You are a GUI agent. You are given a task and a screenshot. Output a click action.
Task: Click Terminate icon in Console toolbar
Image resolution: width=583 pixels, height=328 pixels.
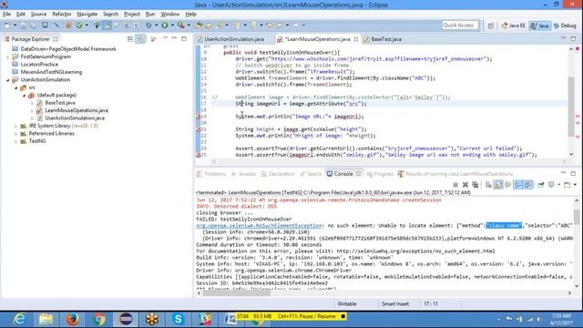455,185
